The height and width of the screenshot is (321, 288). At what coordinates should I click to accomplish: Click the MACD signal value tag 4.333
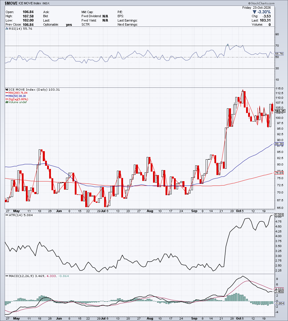click(279, 289)
